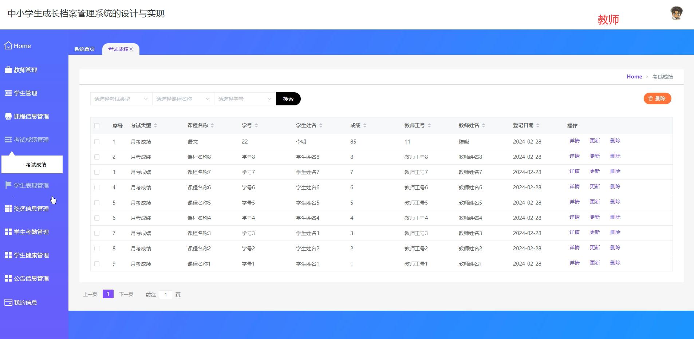Viewport: 694px width, 339px height.
Task: Click the icon beside 课程信息管理
Action: pos(8,116)
